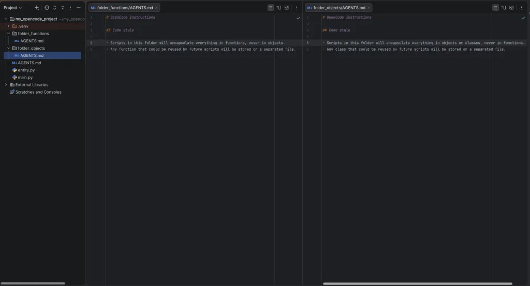530x286 pixels.
Task: Switch folder_functions/AGENTS.md to Editor and Preview view
Action: (278, 7)
